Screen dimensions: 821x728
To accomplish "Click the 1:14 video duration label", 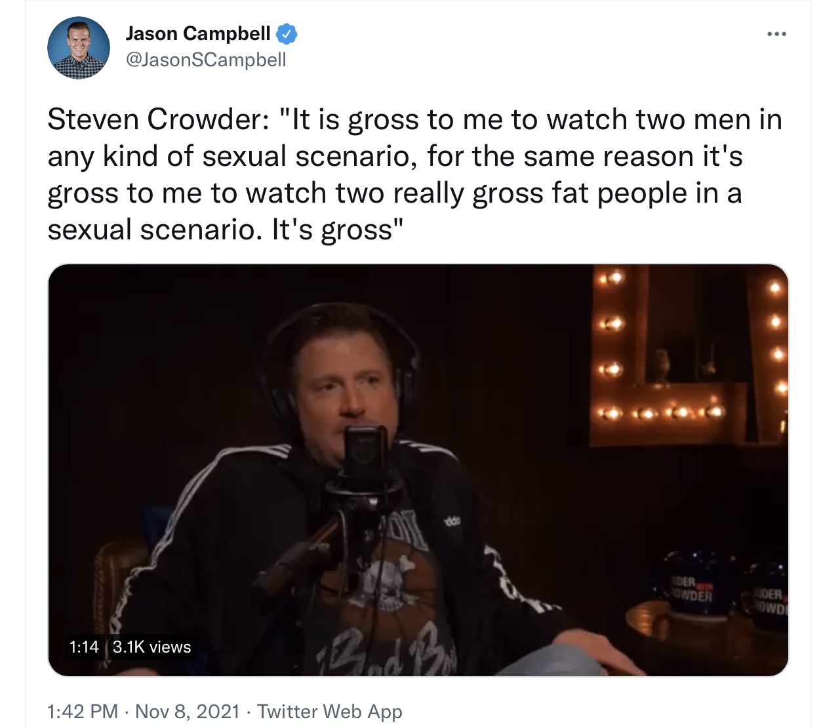I will pyautogui.click(x=84, y=647).
